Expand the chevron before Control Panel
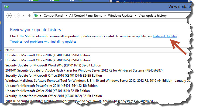 [41, 16]
